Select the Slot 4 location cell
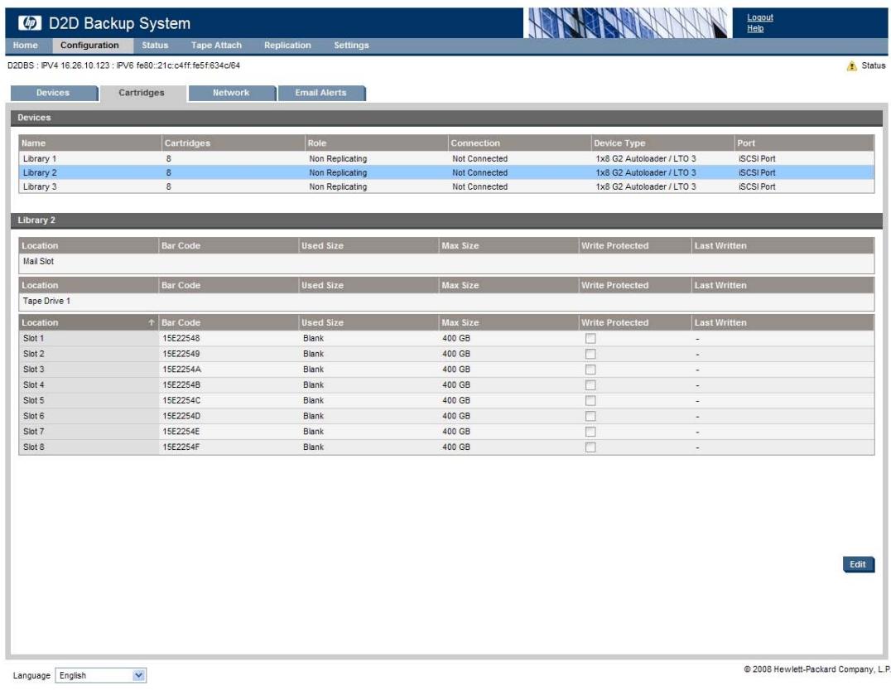891x691 pixels. [x=88, y=385]
